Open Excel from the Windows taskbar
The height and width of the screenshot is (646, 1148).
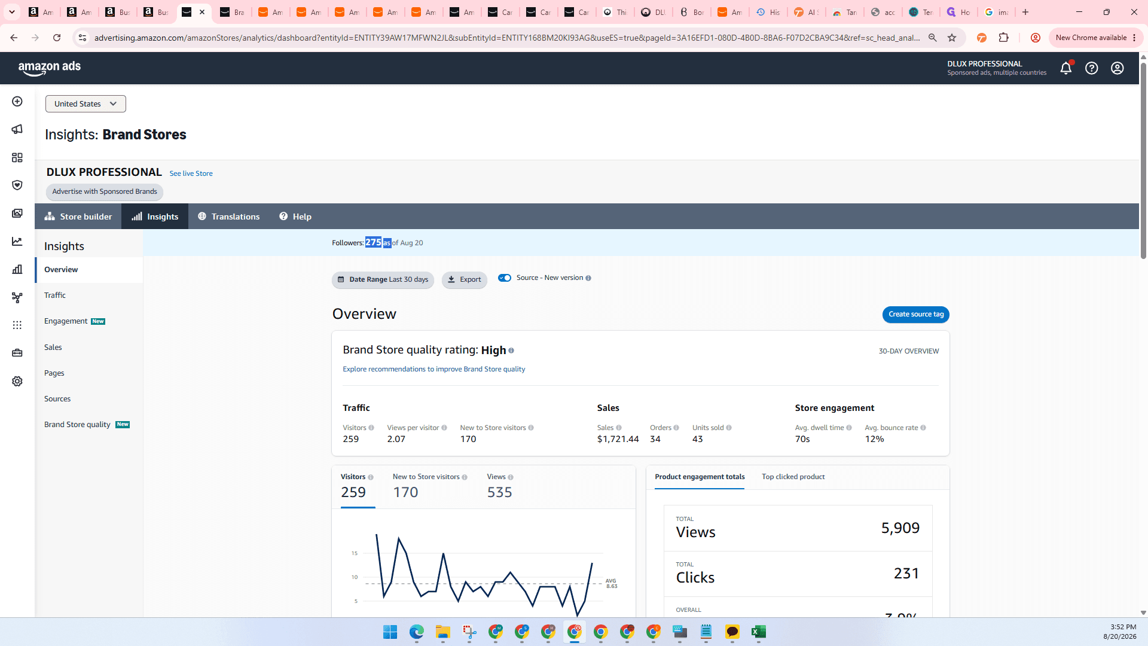click(x=759, y=632)
